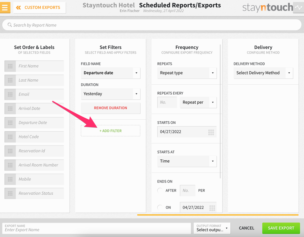
Task: Click the Repeats Every number field
Action: (167, 102)
